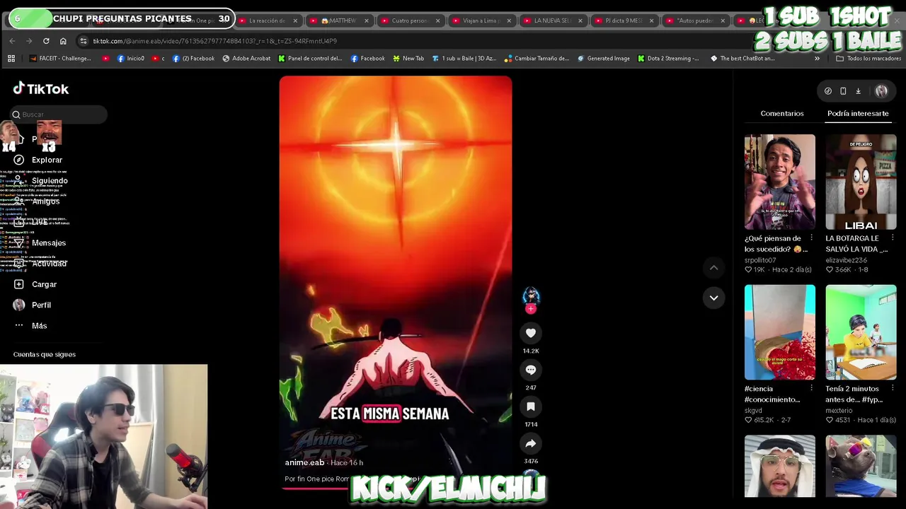Switch to La reacción de browser tab
Viewport: 906px width, 509px height.
click(x=267, y=21)
